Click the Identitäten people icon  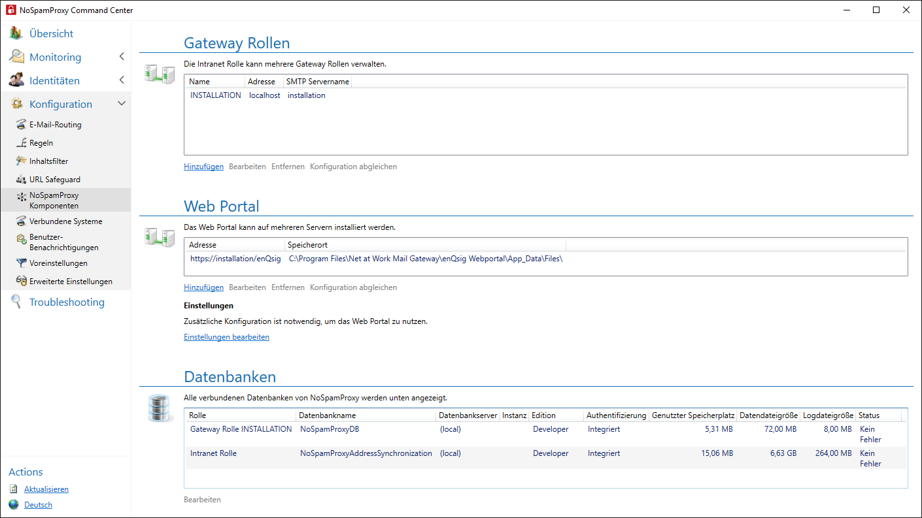(16, 80)
